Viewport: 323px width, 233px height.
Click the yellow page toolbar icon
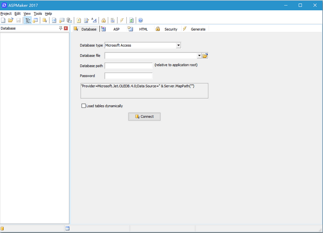(x=79, y=20)
